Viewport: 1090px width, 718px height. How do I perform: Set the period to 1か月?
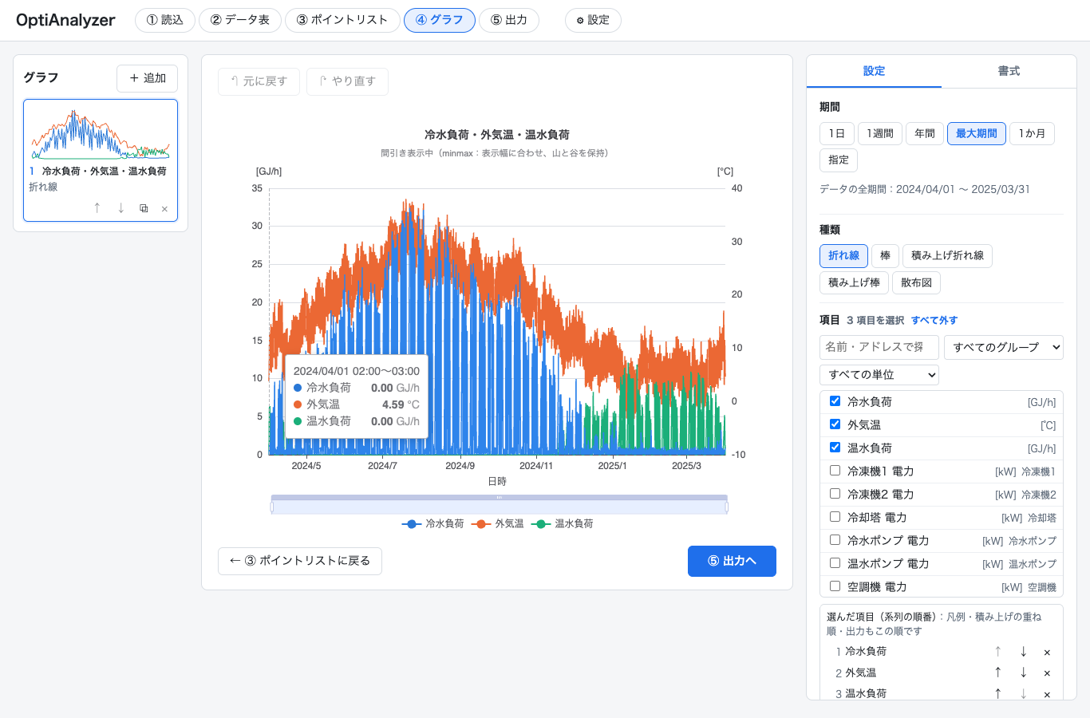point(1032,134)
